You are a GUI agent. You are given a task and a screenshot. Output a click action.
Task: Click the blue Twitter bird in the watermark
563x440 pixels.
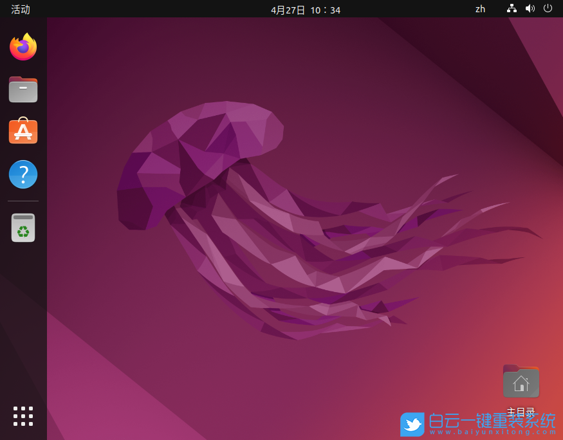412,425
